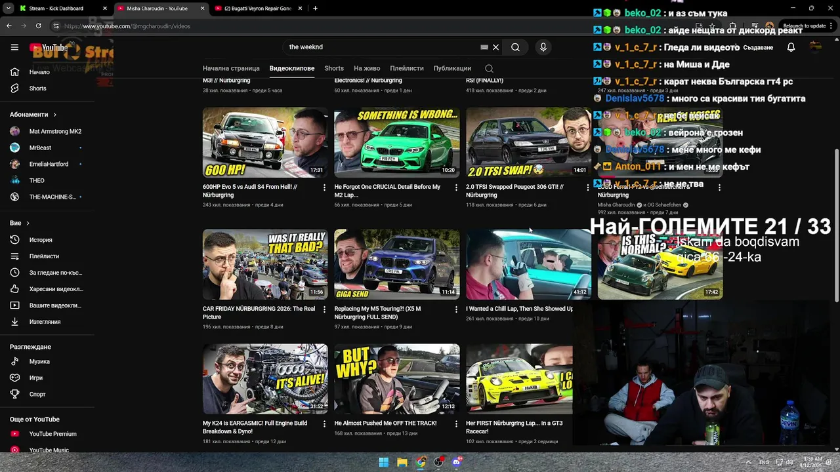Open video title 600HP Evo 5 vs Audi S4

coord(250,191)
